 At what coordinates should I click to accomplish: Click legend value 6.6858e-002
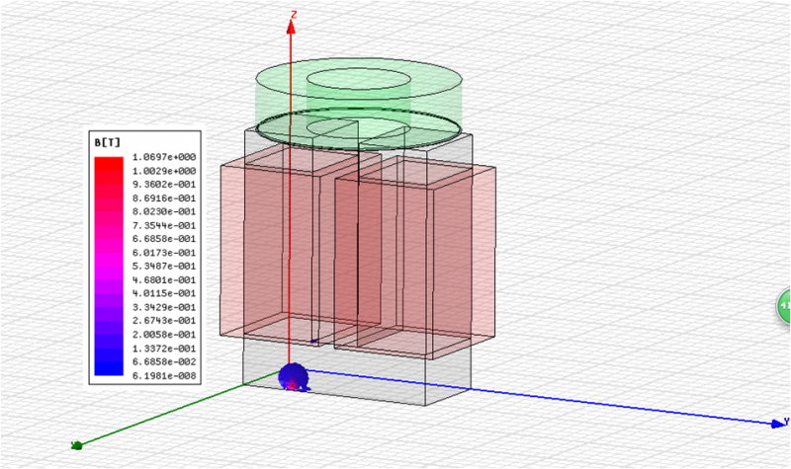164,361
